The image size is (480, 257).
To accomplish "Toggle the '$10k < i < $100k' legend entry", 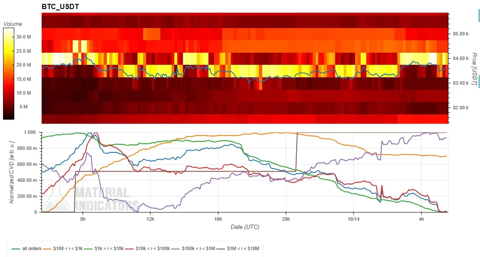I will click(147, 248).
